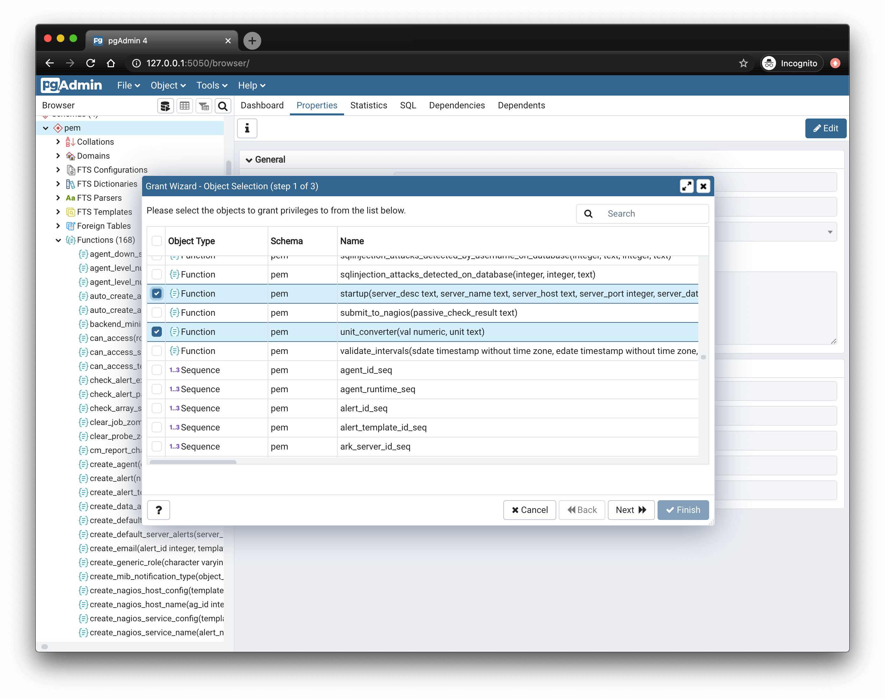
Task: Click the pgAdmin logo
Action: coord(71,85)
